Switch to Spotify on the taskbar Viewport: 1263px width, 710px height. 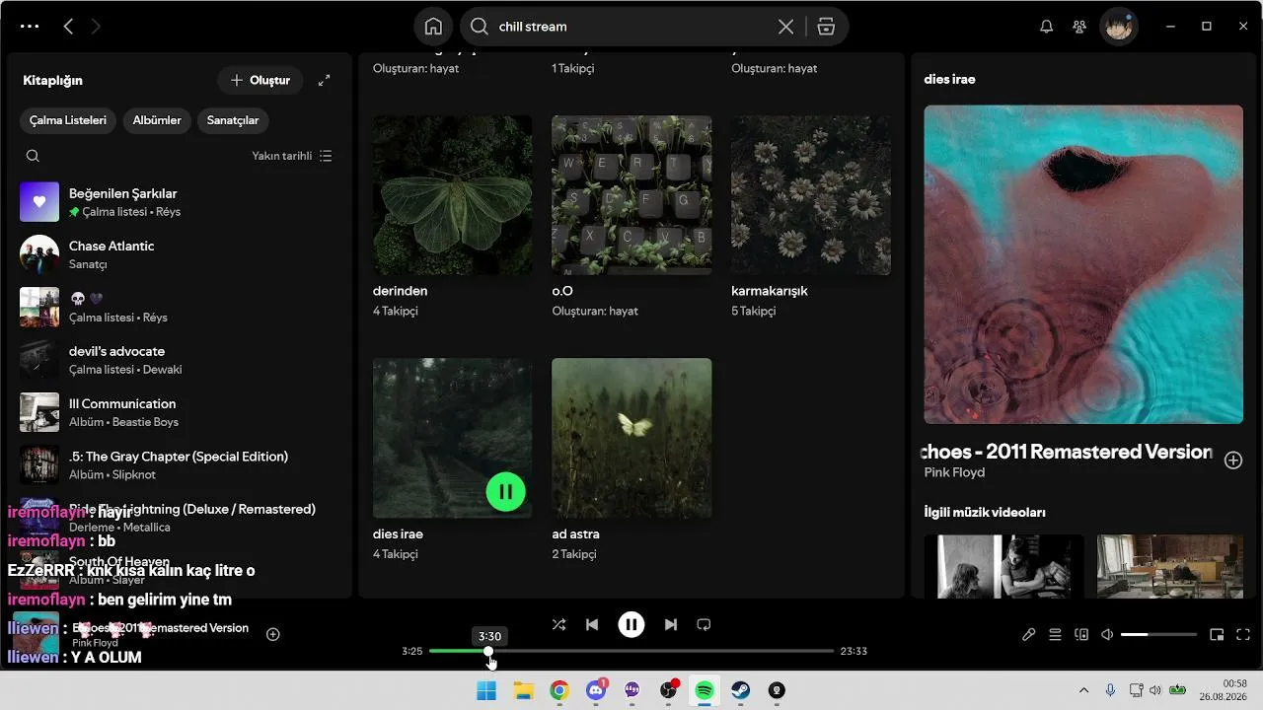(705, 690)
